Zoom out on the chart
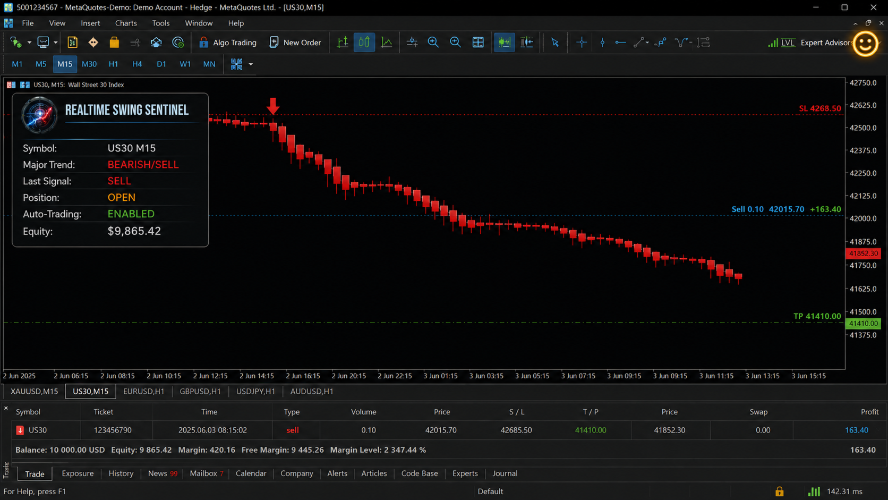888x500 pixels. point(455,43)
